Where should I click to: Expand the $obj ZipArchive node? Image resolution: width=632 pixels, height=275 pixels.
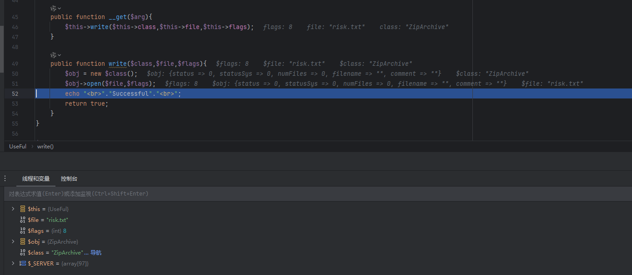(13, 241)
